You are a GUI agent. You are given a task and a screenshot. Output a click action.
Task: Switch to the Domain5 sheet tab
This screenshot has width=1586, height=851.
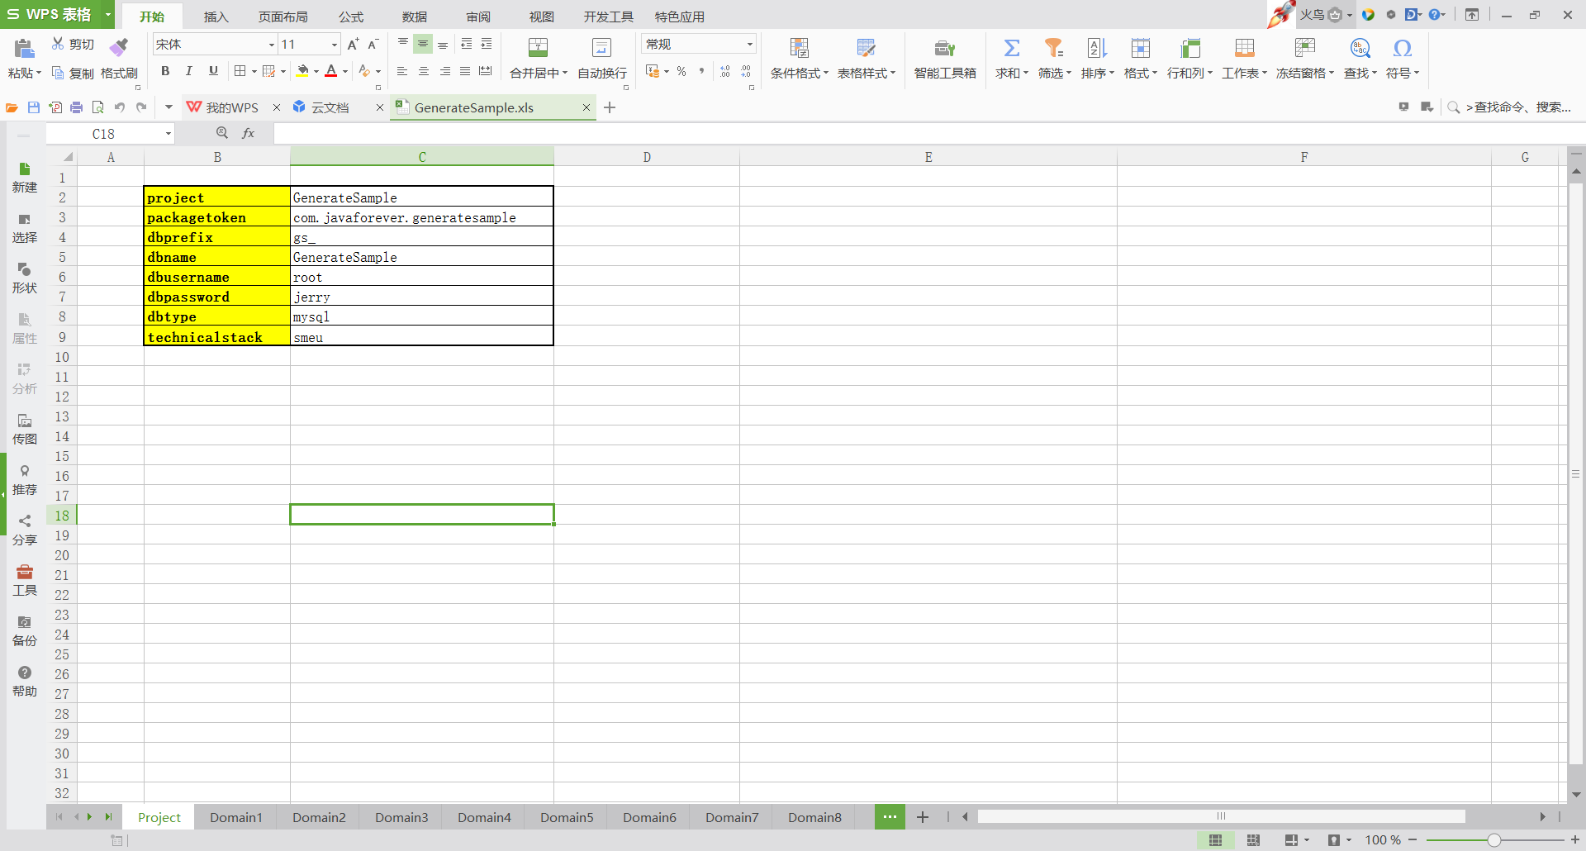[567, 817]
